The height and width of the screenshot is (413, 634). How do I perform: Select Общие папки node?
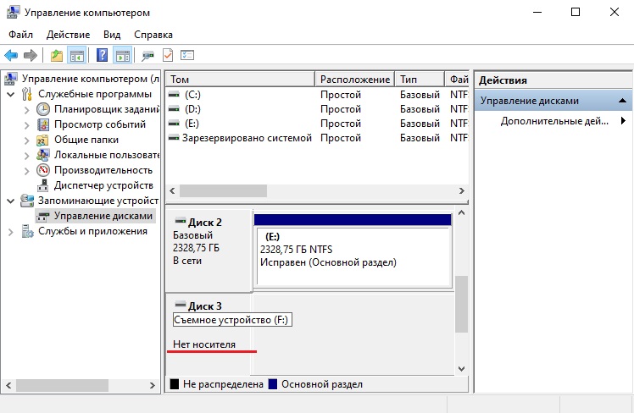pyautogui.click(x=86, y=140)
